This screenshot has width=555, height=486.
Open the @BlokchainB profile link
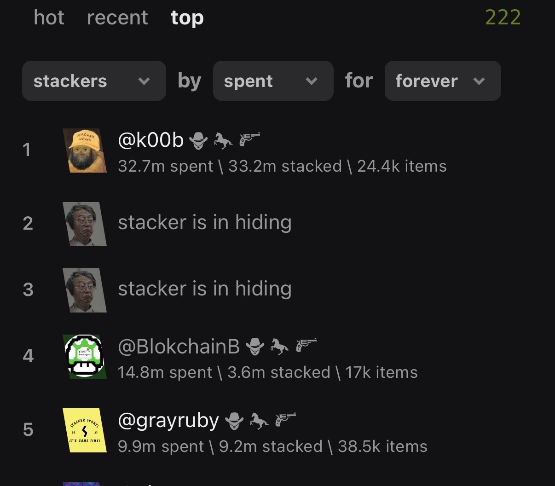click(179, 346)
